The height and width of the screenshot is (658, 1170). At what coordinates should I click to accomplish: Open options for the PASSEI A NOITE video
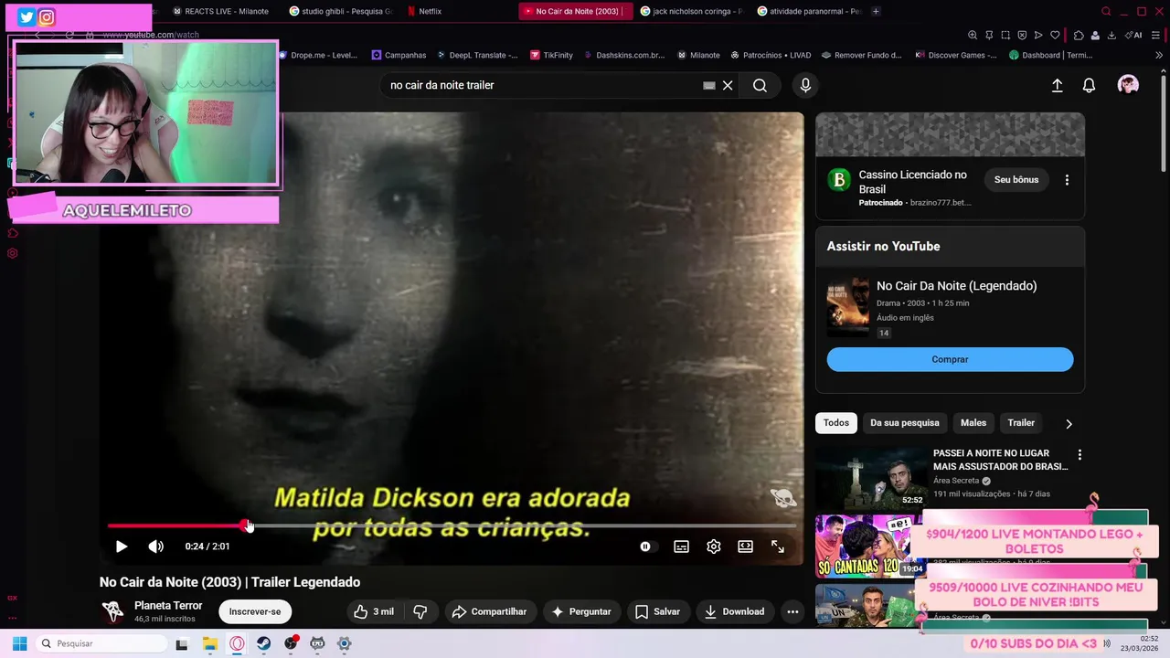click(1080, 454)
